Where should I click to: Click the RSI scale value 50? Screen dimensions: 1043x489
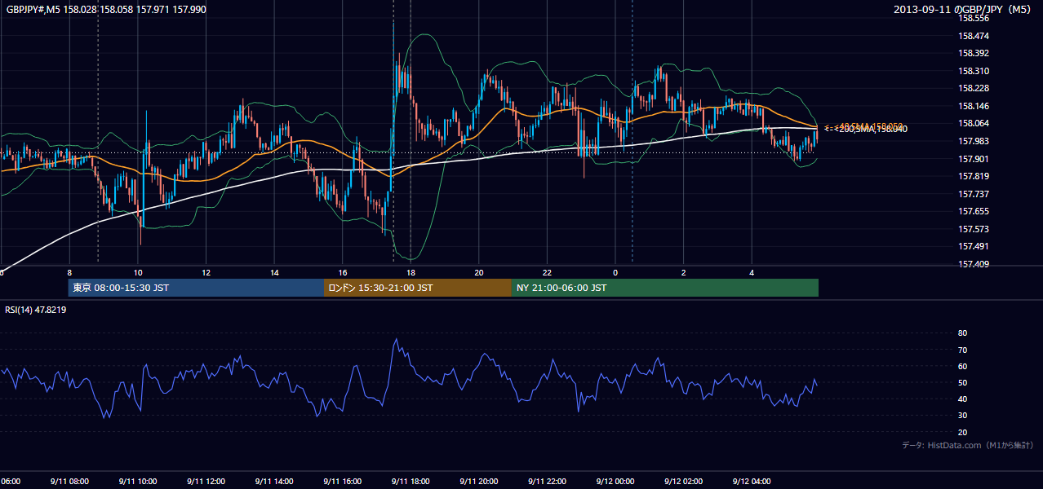pos(962,382)
